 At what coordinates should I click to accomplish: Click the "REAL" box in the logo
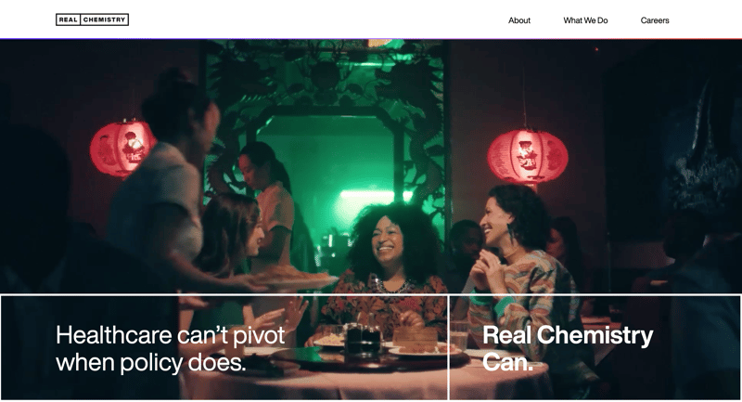(x=68, y=19)
